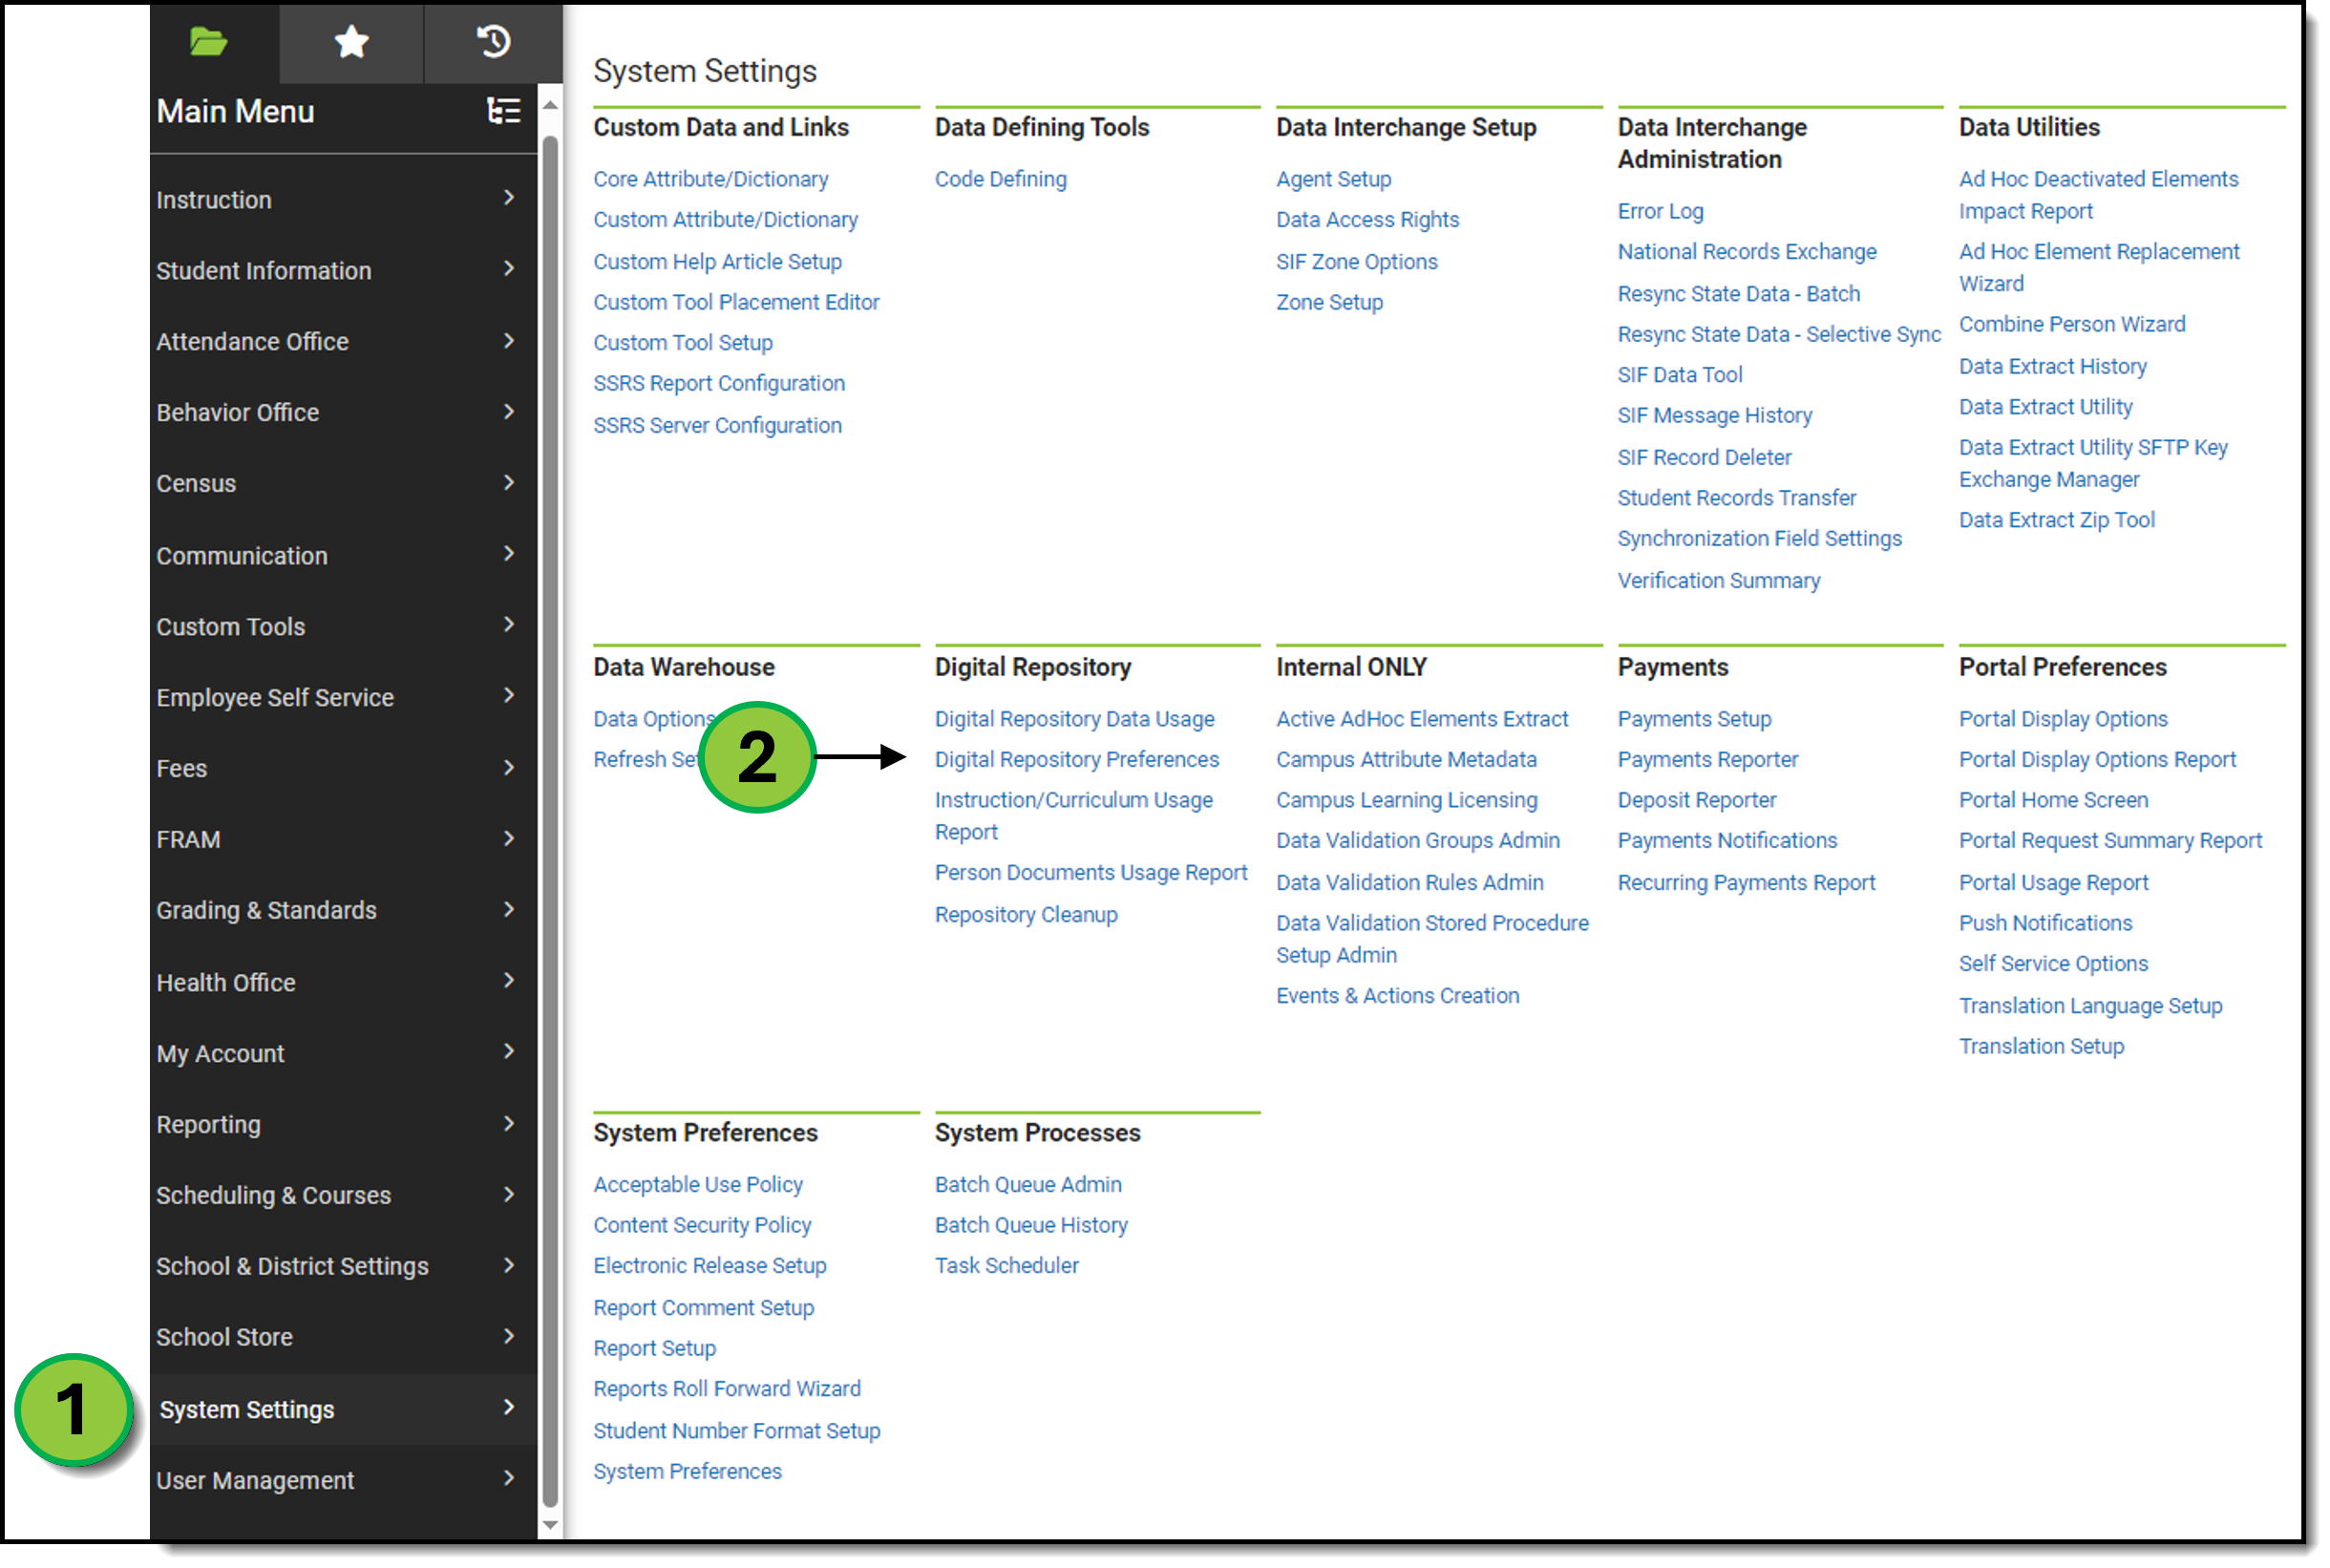Viewport: 2330px width, 1568px height.
Task: Expand the Census menu chevron
Action: tap(509, 483)
